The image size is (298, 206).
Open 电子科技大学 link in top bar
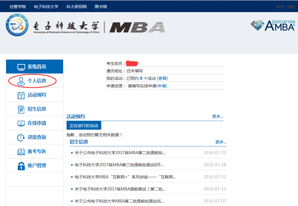point(46,7)
